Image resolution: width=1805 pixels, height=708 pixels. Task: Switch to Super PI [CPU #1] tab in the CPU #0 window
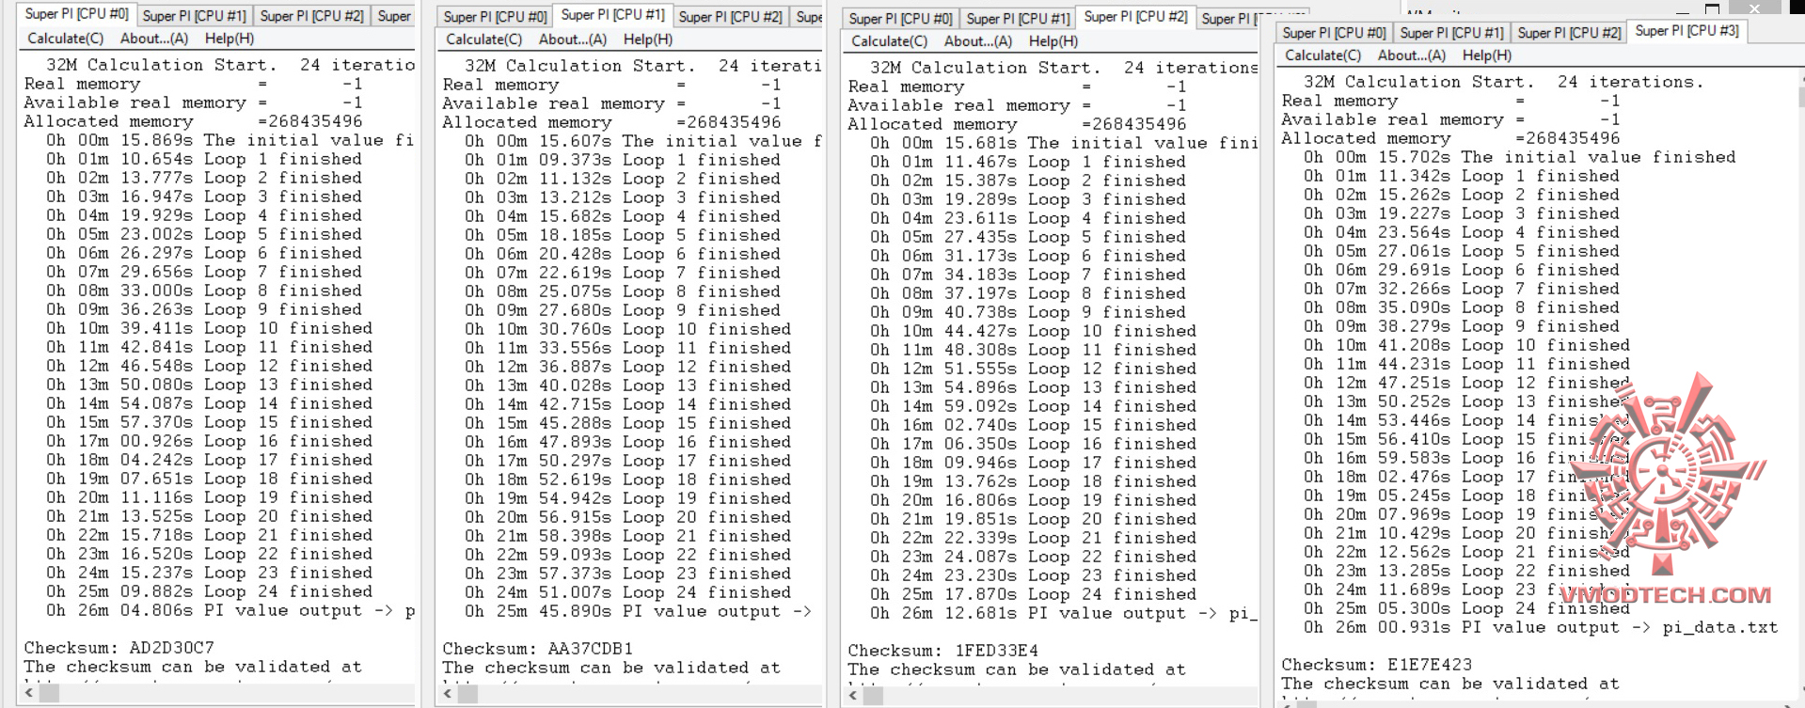(x=195, y=16)
